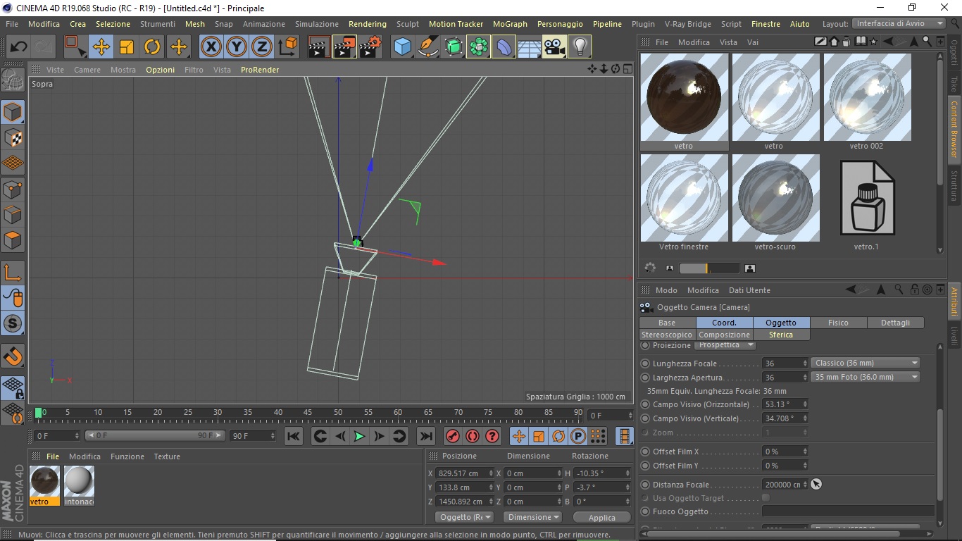Open the MoGraph menu
962x541 pixels.
(510, 24)
